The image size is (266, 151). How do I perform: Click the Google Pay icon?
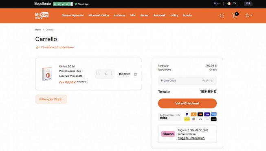(207, 119)
